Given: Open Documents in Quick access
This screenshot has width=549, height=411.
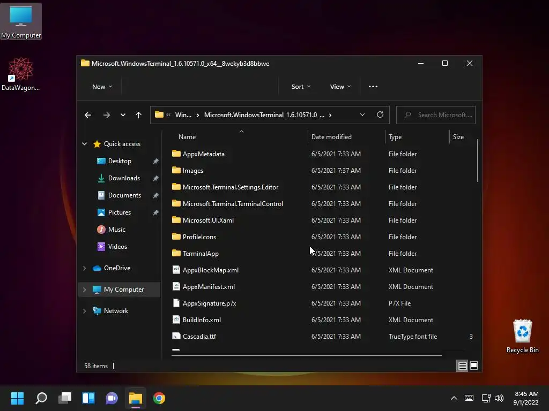Looking at the screenshot, I should 124,195.
